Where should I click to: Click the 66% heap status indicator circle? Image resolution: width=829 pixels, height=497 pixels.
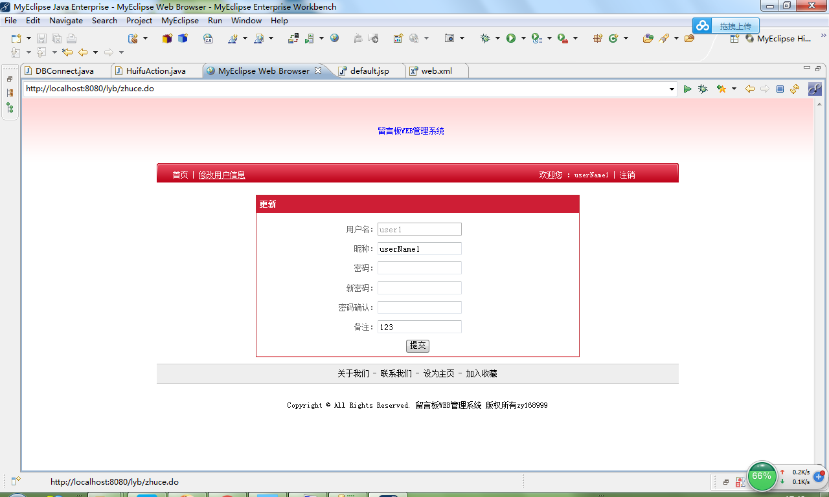[x=762, y=476]
